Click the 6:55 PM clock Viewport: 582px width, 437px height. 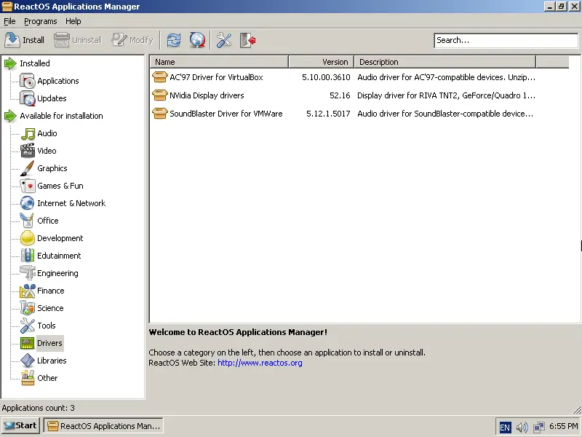click(563, 426)
